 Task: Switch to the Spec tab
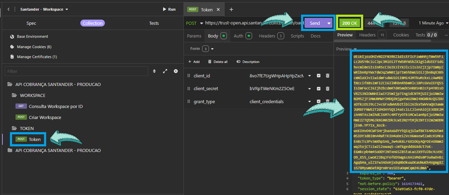[x=31, y=23]
